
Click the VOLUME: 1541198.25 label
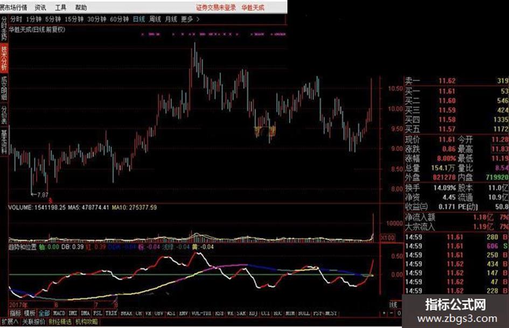[37, 207]
